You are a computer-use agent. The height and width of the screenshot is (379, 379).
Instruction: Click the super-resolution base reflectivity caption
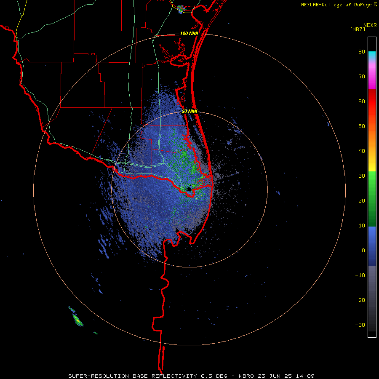(x=191, y=376)
